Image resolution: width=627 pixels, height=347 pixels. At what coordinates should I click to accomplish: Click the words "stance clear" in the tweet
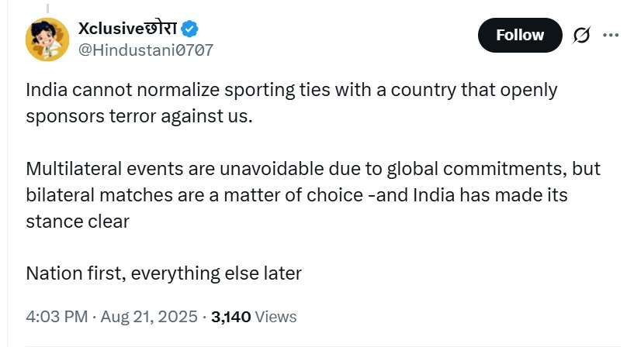[77, 221]
